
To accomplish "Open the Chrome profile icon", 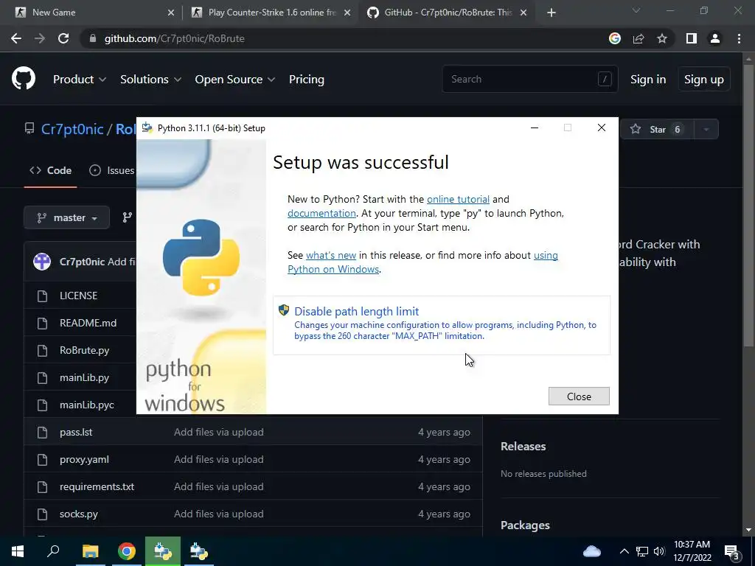I will (x=715, y=38).
